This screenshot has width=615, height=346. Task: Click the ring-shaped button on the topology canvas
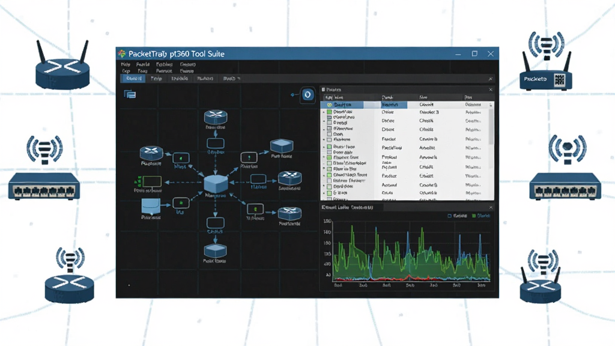coord(307,94)
